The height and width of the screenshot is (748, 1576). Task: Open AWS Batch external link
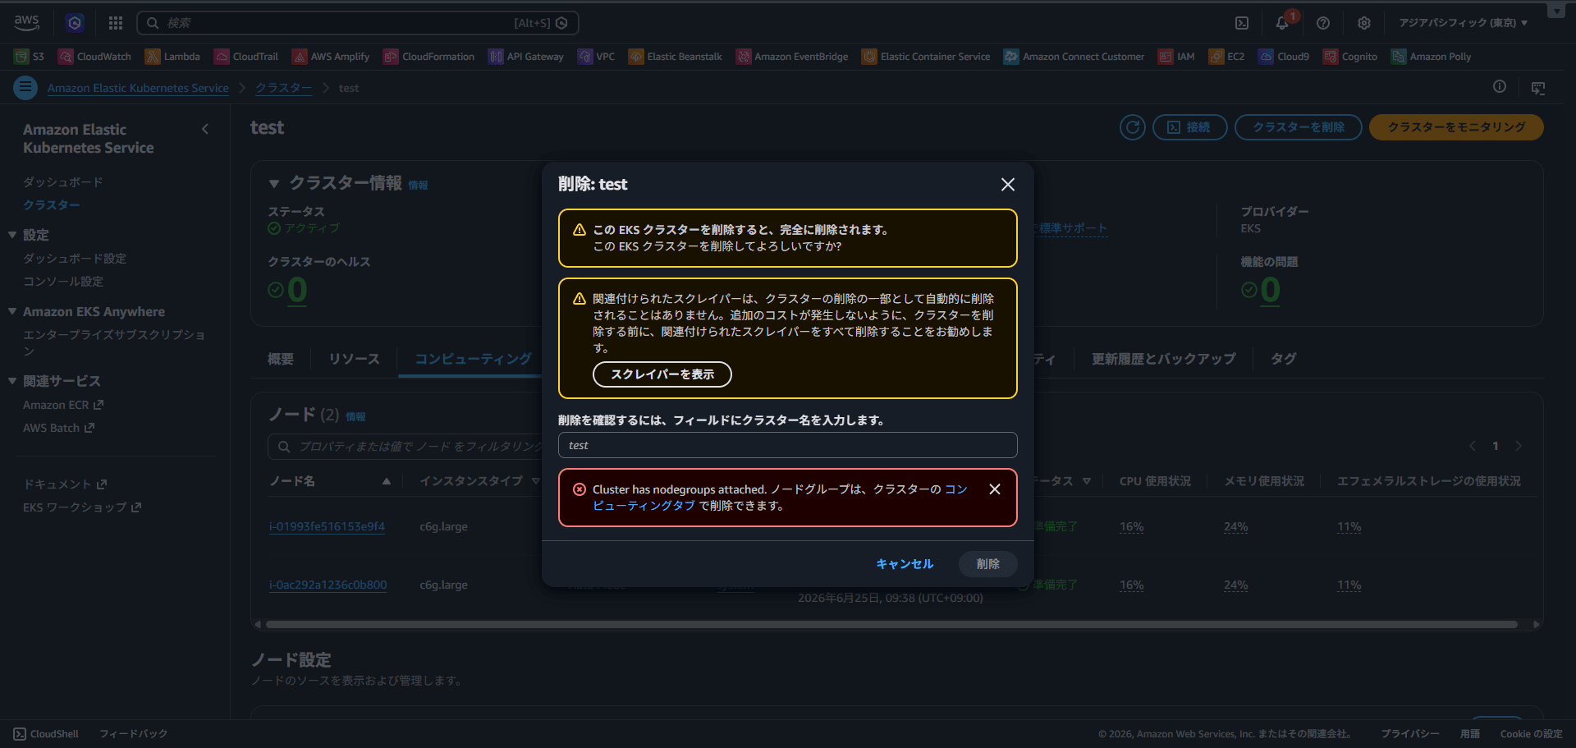coord(59,428)
